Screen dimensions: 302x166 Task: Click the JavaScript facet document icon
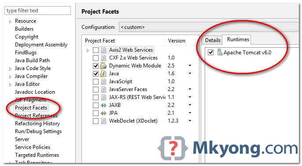(x=103, y=81)
